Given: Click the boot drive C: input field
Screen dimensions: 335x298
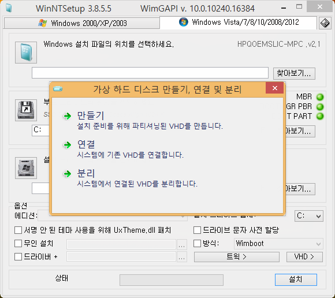Looking at the screenshot, I should (x=41, y=131).
